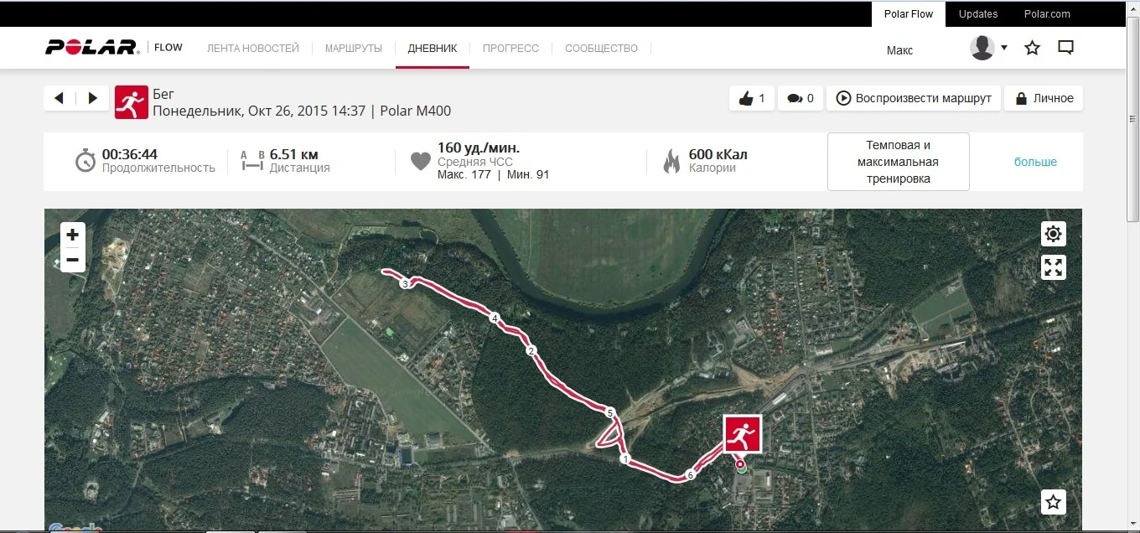Like this training with thumbs up

tap(752, 98)
